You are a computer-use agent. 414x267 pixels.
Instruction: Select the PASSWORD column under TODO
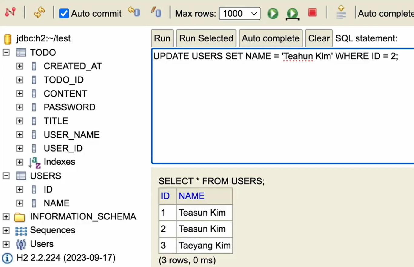click(69, 107)
